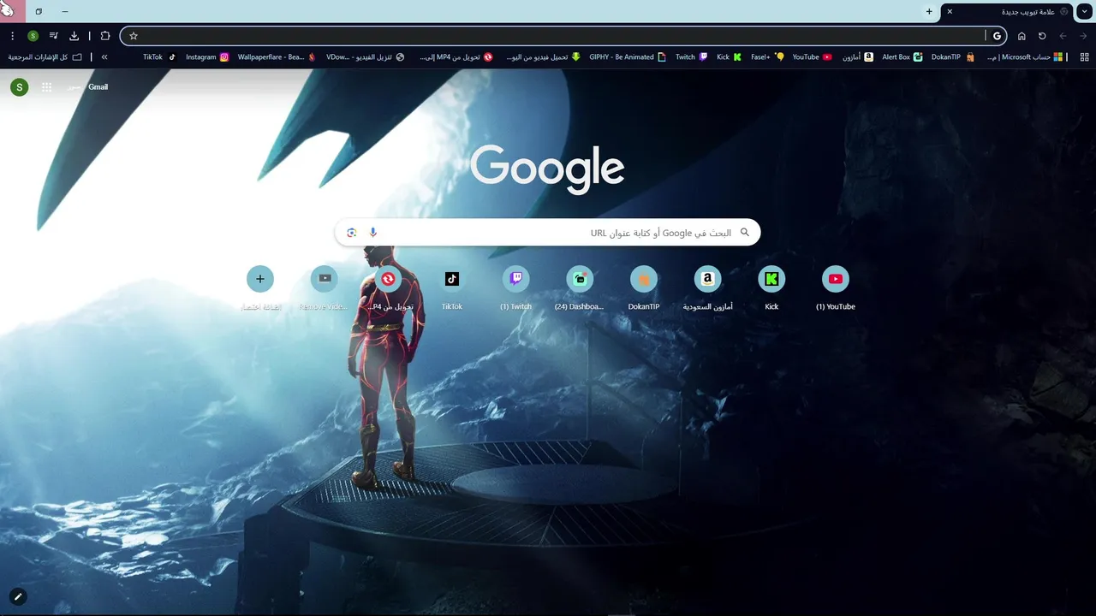Start a voice search with the microphone
The width and height of the screenshot is (1096, 616).
(x=372, y=233)
